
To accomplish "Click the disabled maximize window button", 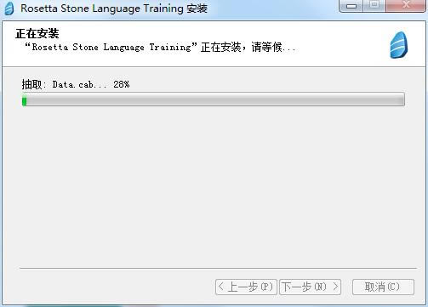I will point(374,6).
